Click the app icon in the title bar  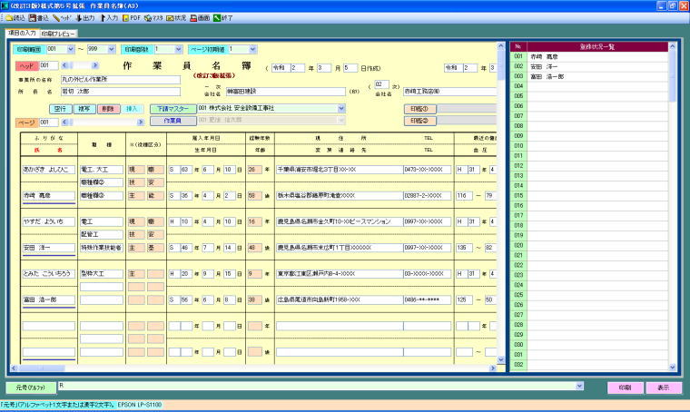pyautogui.click(x=5, y=5)
